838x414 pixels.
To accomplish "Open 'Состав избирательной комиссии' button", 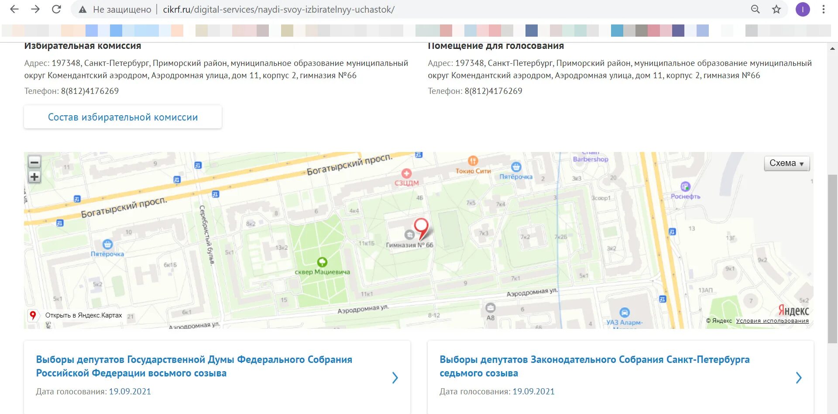I will (123, 117).
